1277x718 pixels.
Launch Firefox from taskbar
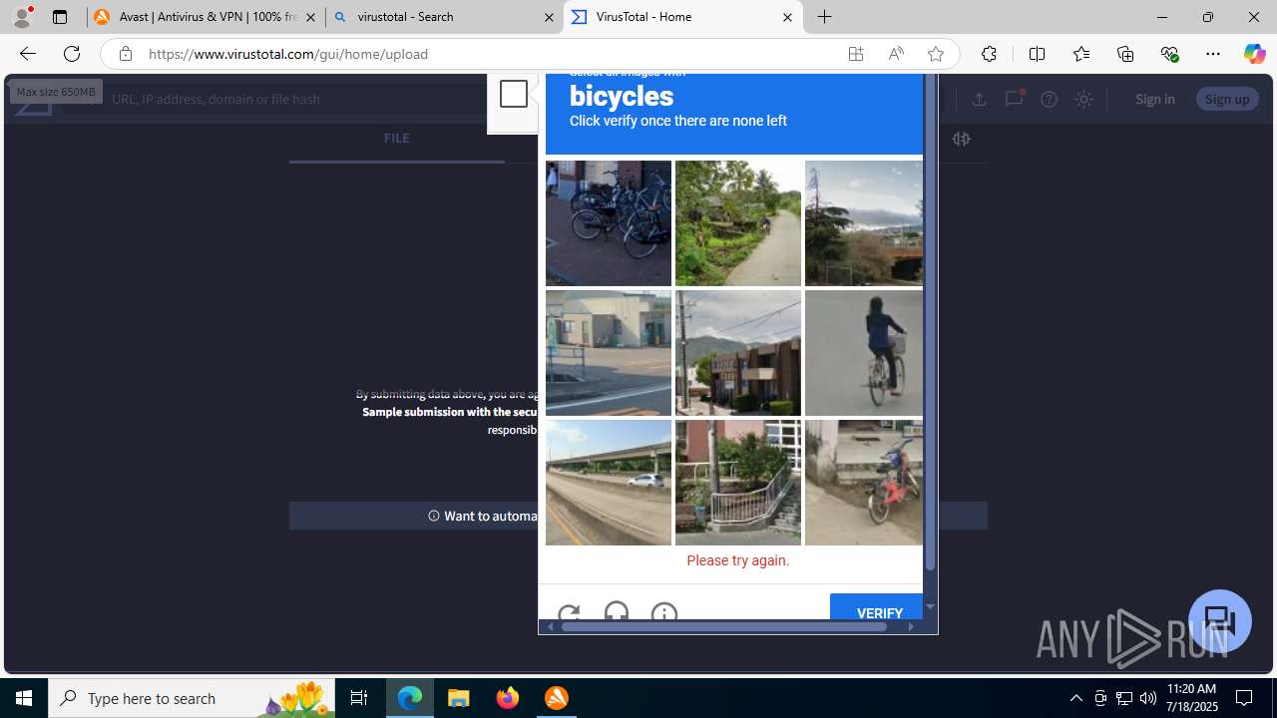tap(508, 698)
